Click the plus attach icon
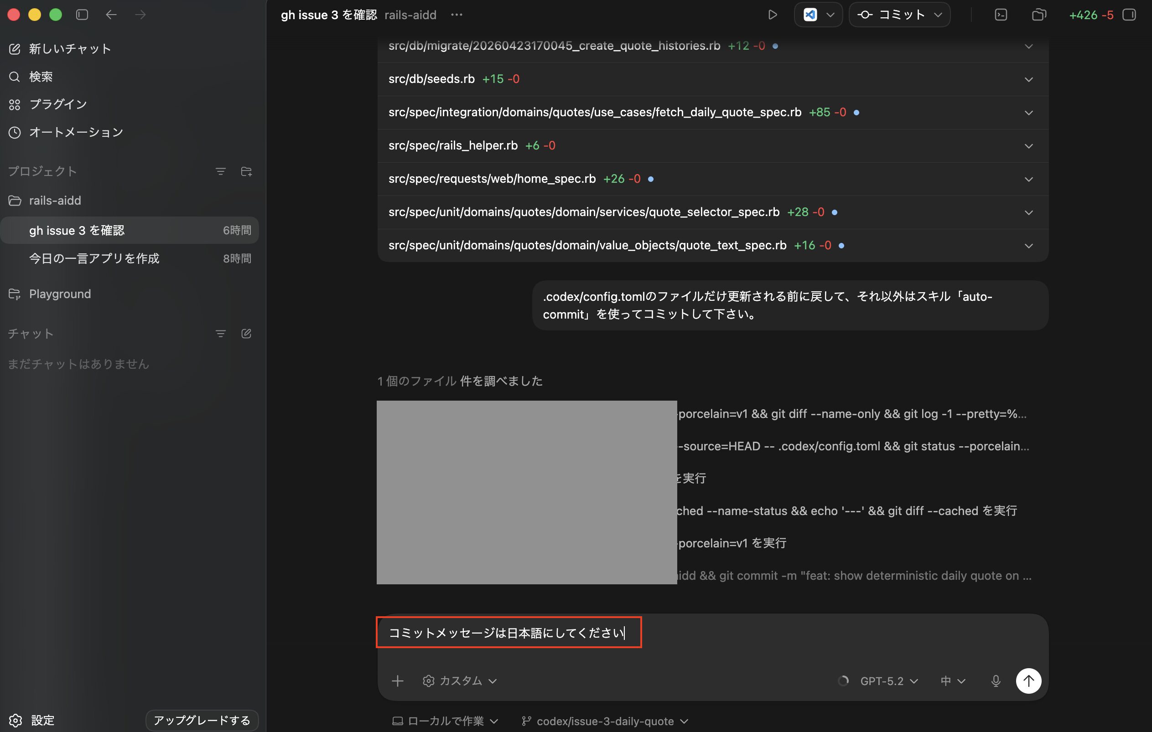This screenshot has width=1152, height=732. click(397, 681)
